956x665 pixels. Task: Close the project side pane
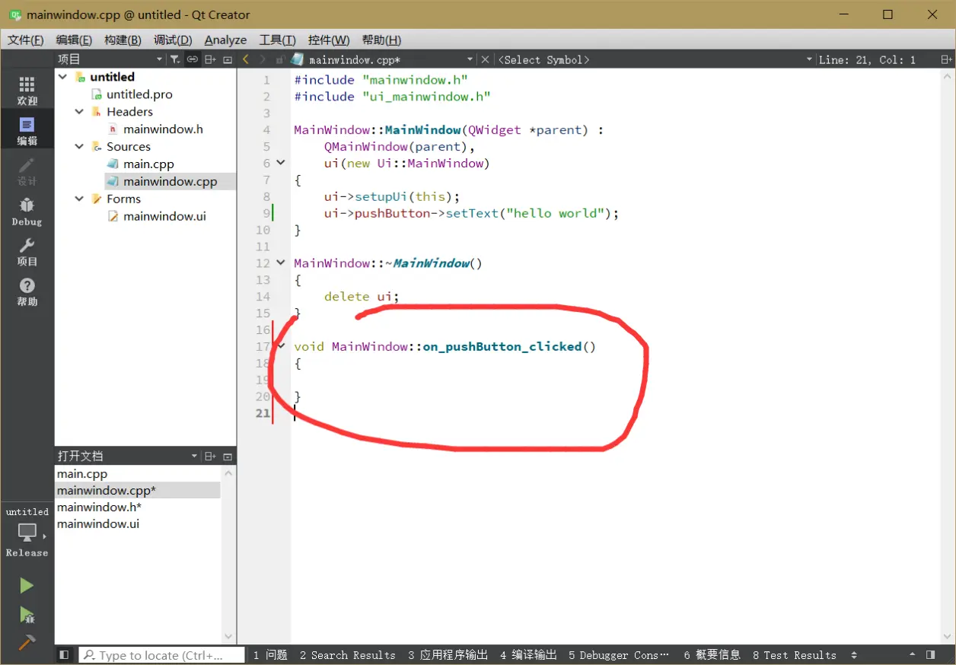227,59
